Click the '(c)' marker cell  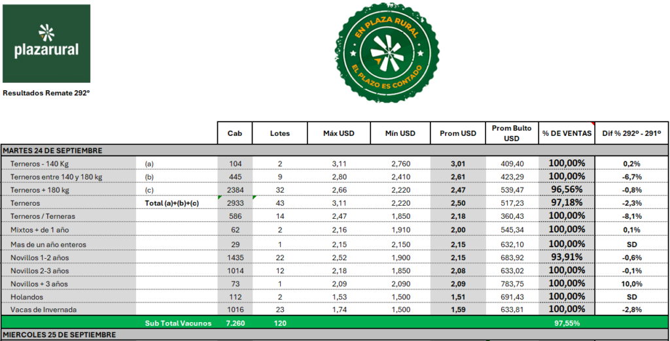[x=150, y=190]
